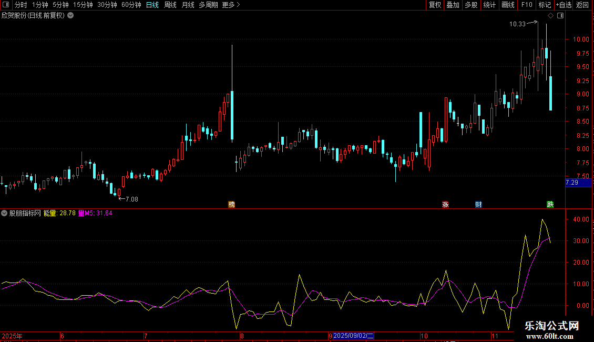The width and height of the screenshot is (594, 342).
Task: Open the 统计 statistics tool
Action: [x=489, y=5]
